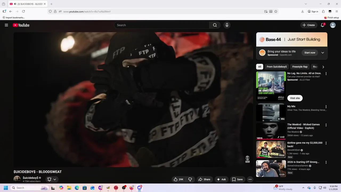Close the BLOODSWEAT browser tab

(x=45, y=4)
